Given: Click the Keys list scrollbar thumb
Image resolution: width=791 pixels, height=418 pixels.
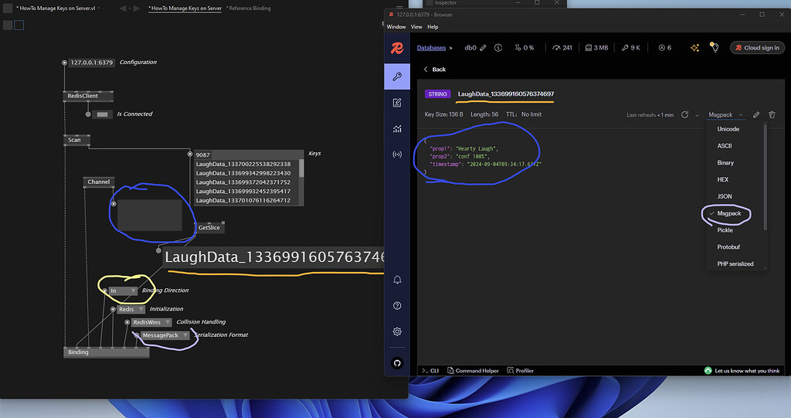Looking at the screenshot, I should tap(302, 168).
